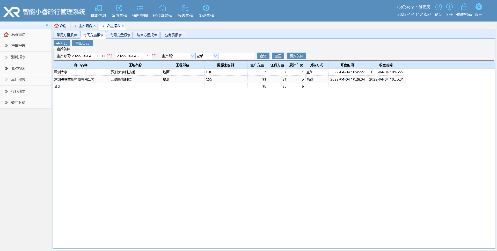The image size is (497, 251).
Task: Open the 物料管理 list icon
Action: click(x=140, y=8)
